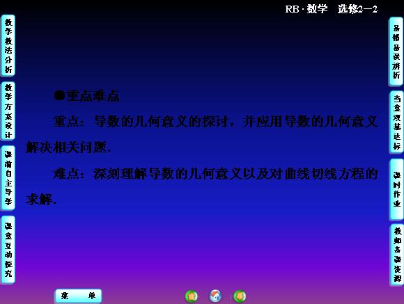404x304 pixels.
Task: Jump to the 易错易误辨析 tab
Action: [x=396, y=51]
